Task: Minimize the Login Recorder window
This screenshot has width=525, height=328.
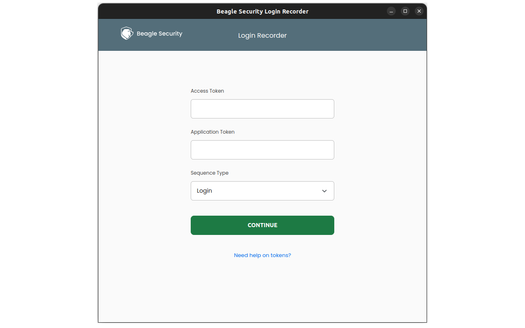Action: [391, 11]
